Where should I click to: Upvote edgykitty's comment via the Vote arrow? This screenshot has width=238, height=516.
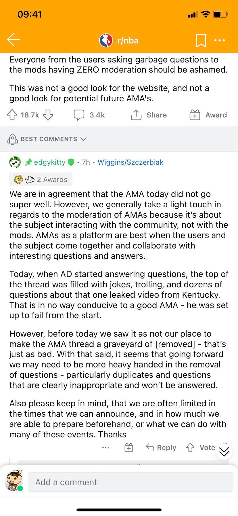pos(190,447)
